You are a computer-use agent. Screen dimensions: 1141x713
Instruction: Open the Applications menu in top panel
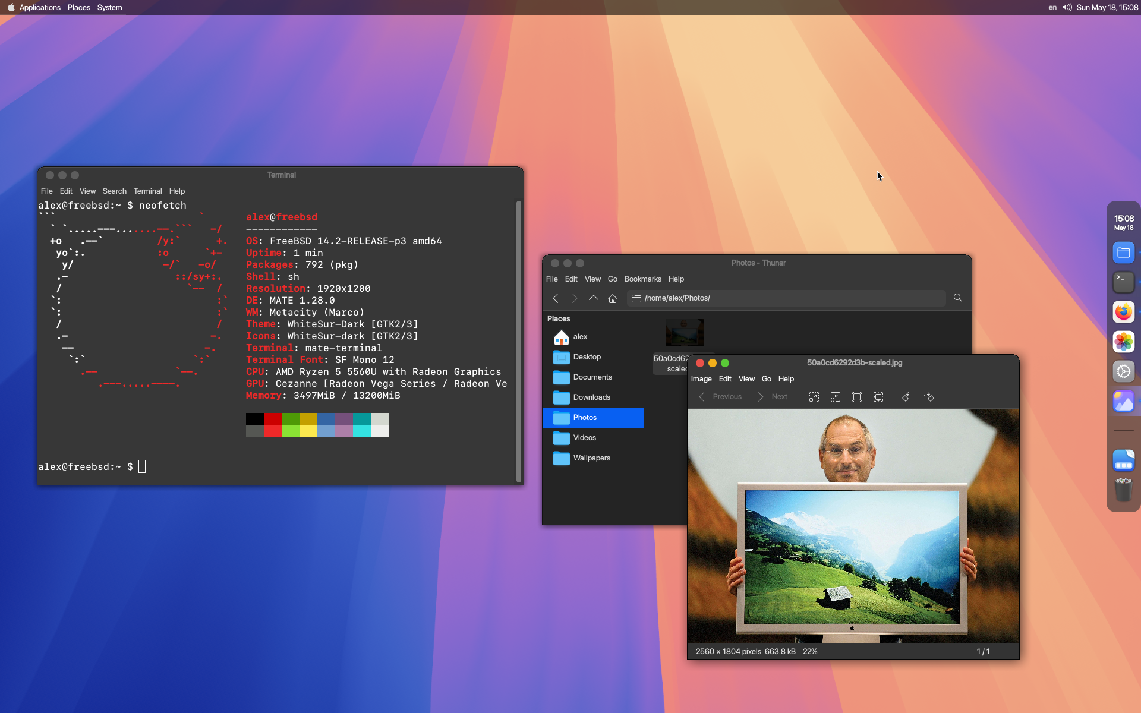[x=39, y=8]
